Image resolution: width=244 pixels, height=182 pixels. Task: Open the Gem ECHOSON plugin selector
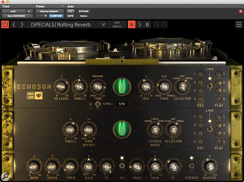pyautogui.click(x=17, y=16)
